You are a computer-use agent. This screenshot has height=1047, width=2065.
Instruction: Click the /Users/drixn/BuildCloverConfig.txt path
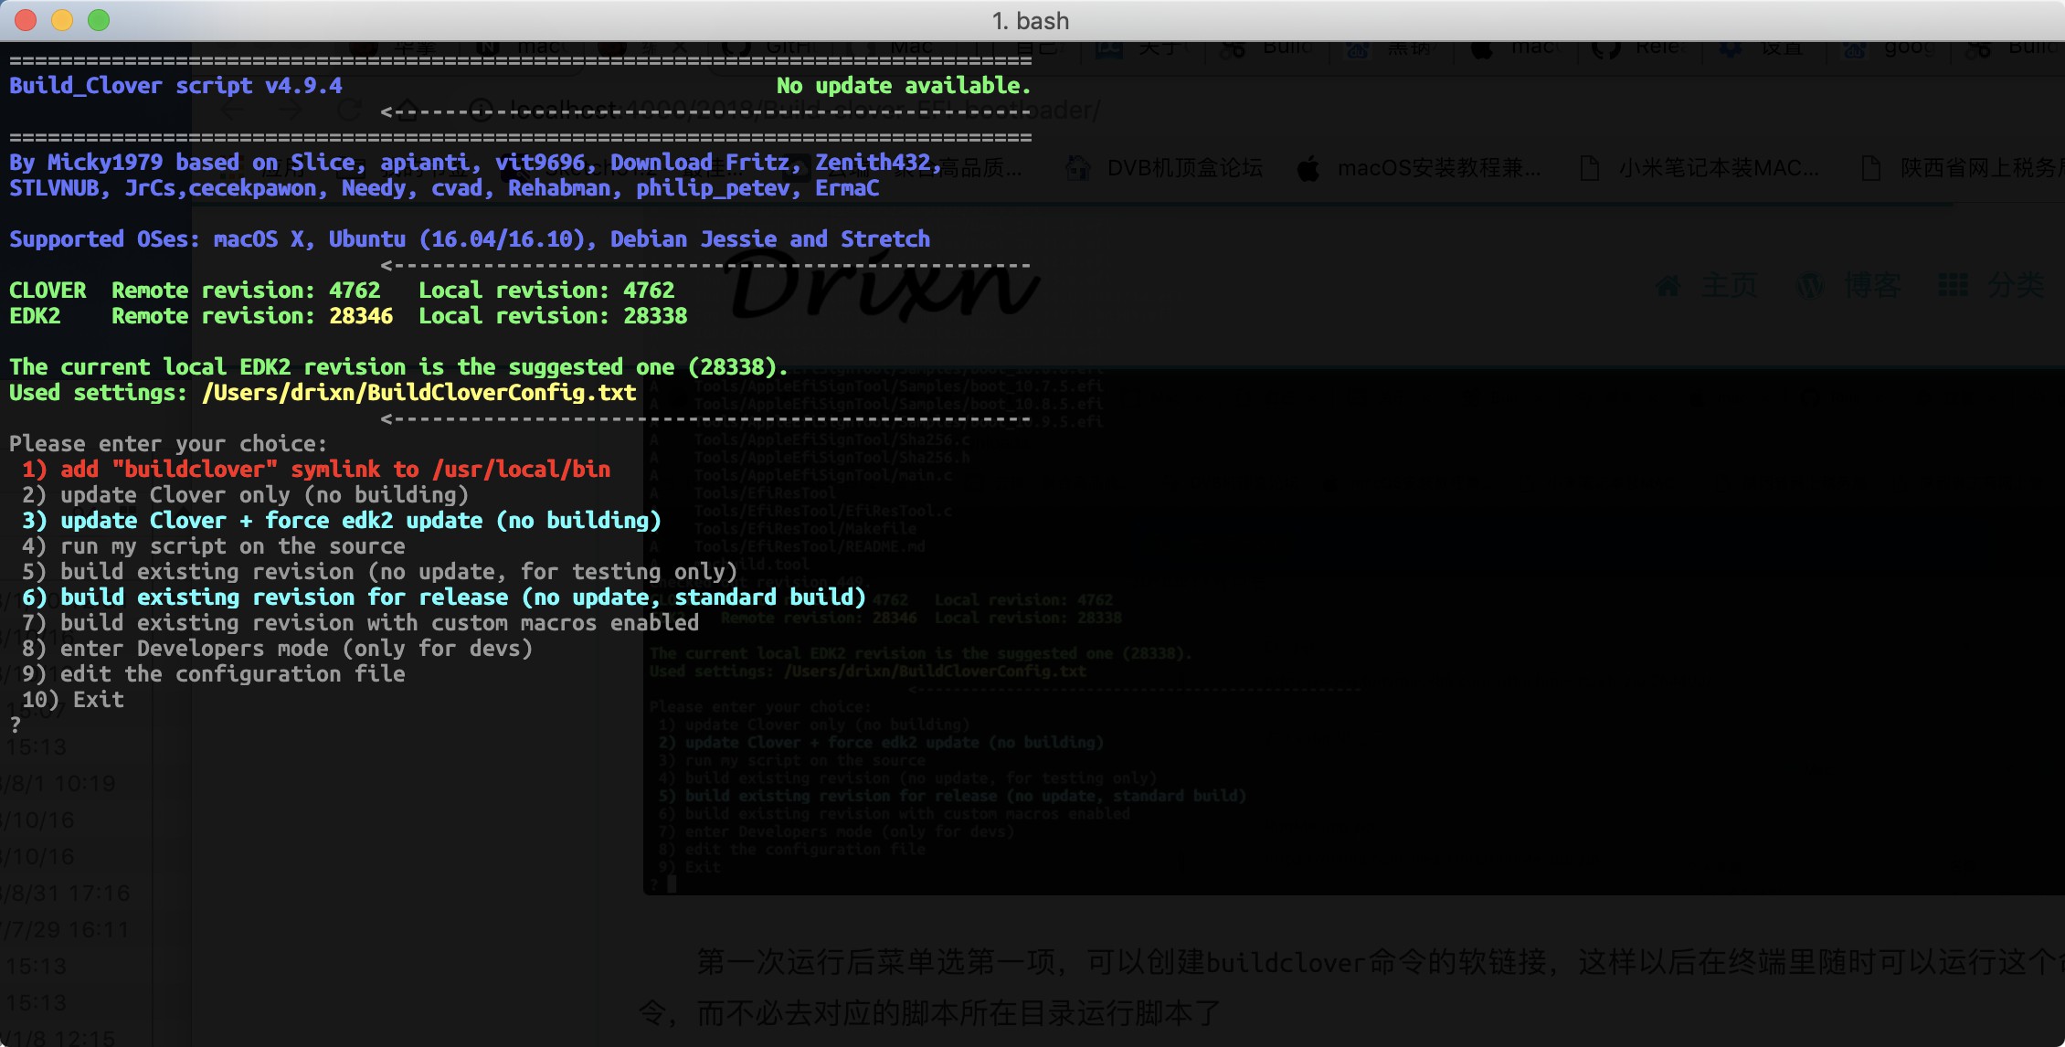[418, 392]
